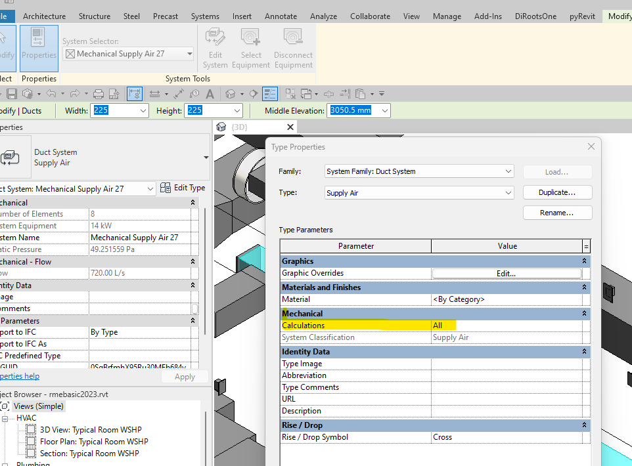Click the Export to IFC value 'By Type'
Viewport: 632px width, 466px height.
click(139, 332)
